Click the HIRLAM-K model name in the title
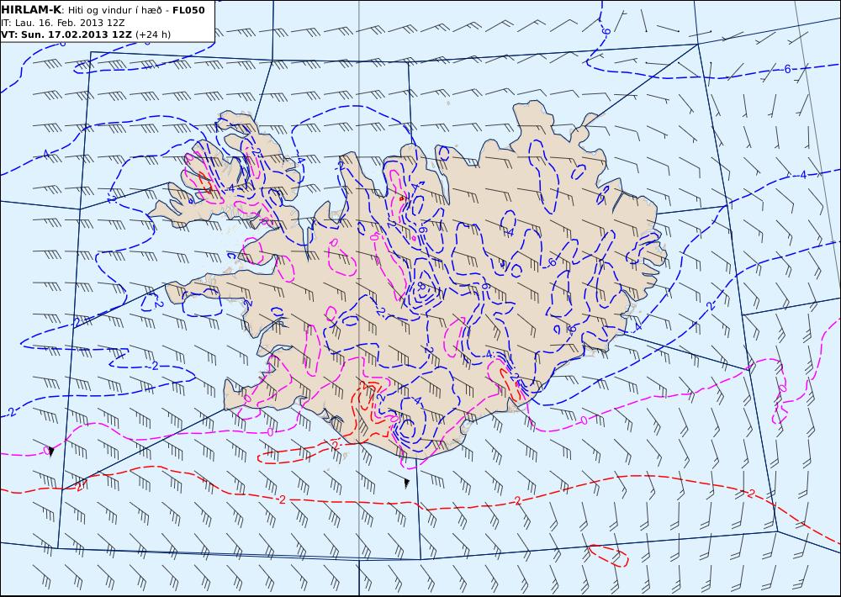Screen dimensions: 841x597 32,10
